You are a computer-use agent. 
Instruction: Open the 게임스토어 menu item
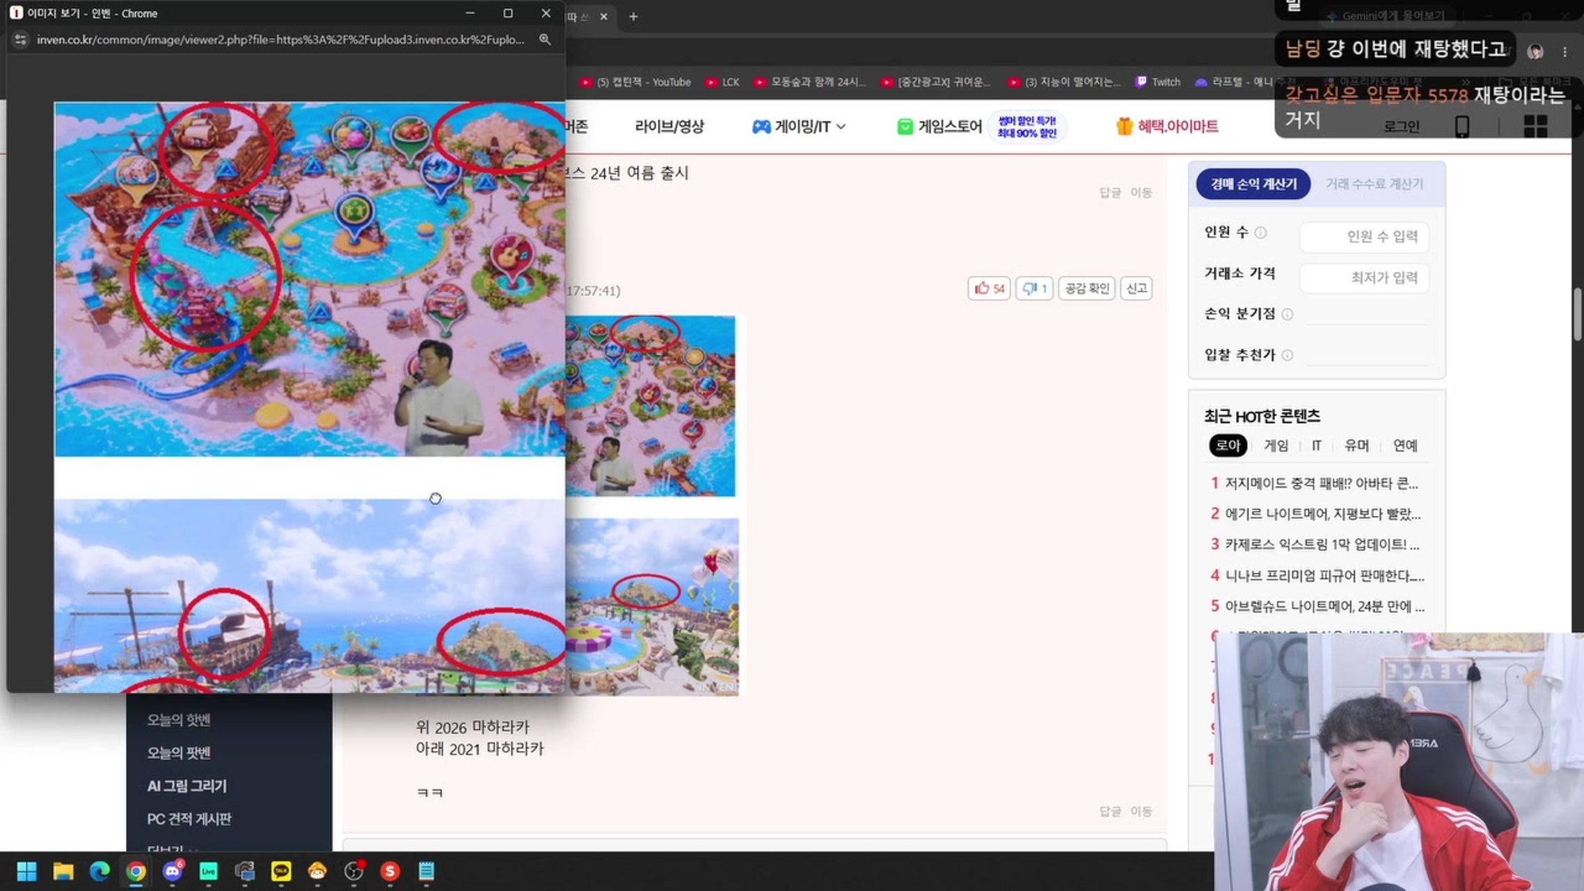pos(940,126)
